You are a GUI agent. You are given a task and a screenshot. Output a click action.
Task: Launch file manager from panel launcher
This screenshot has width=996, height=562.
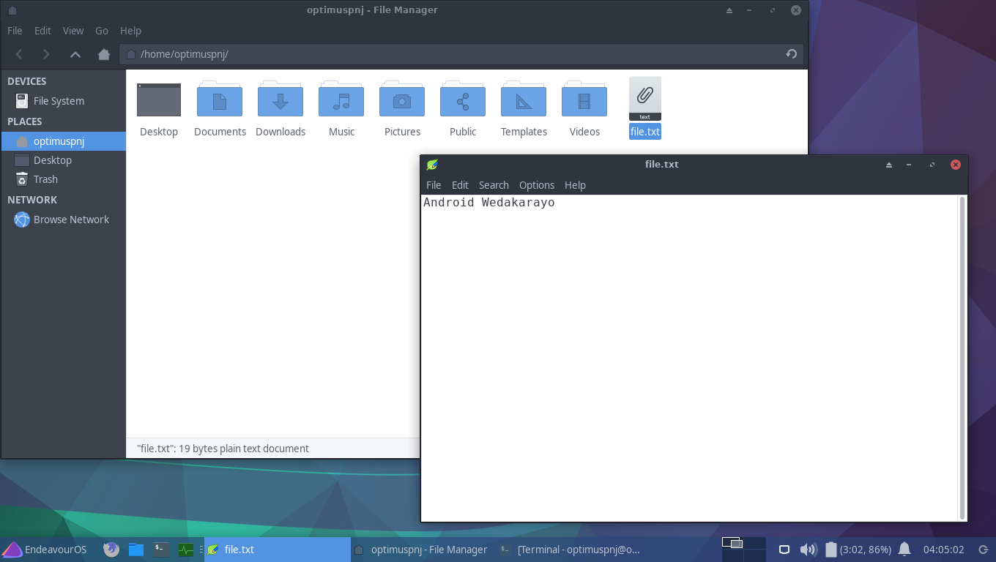[x=136, y=550]
